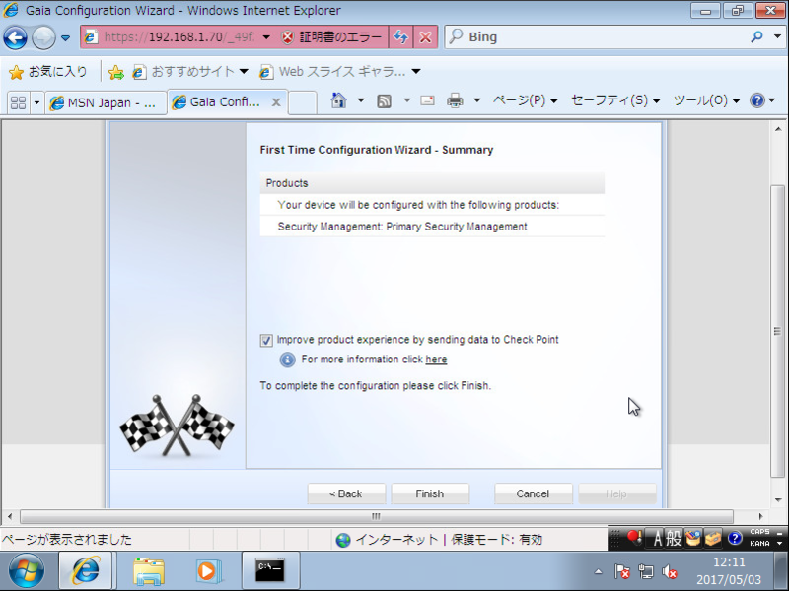Expand the address bar URL dropdown
The height and width of the screenshot is (591, 789).
pos(266,37)
